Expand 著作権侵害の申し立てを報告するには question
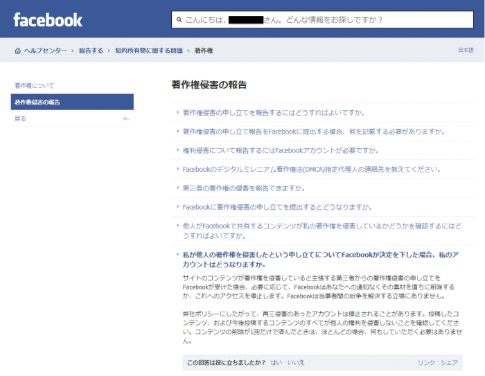 coord(274,113)
